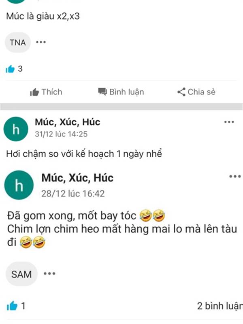Open avatar of 28/12 post author

(19, 185)
